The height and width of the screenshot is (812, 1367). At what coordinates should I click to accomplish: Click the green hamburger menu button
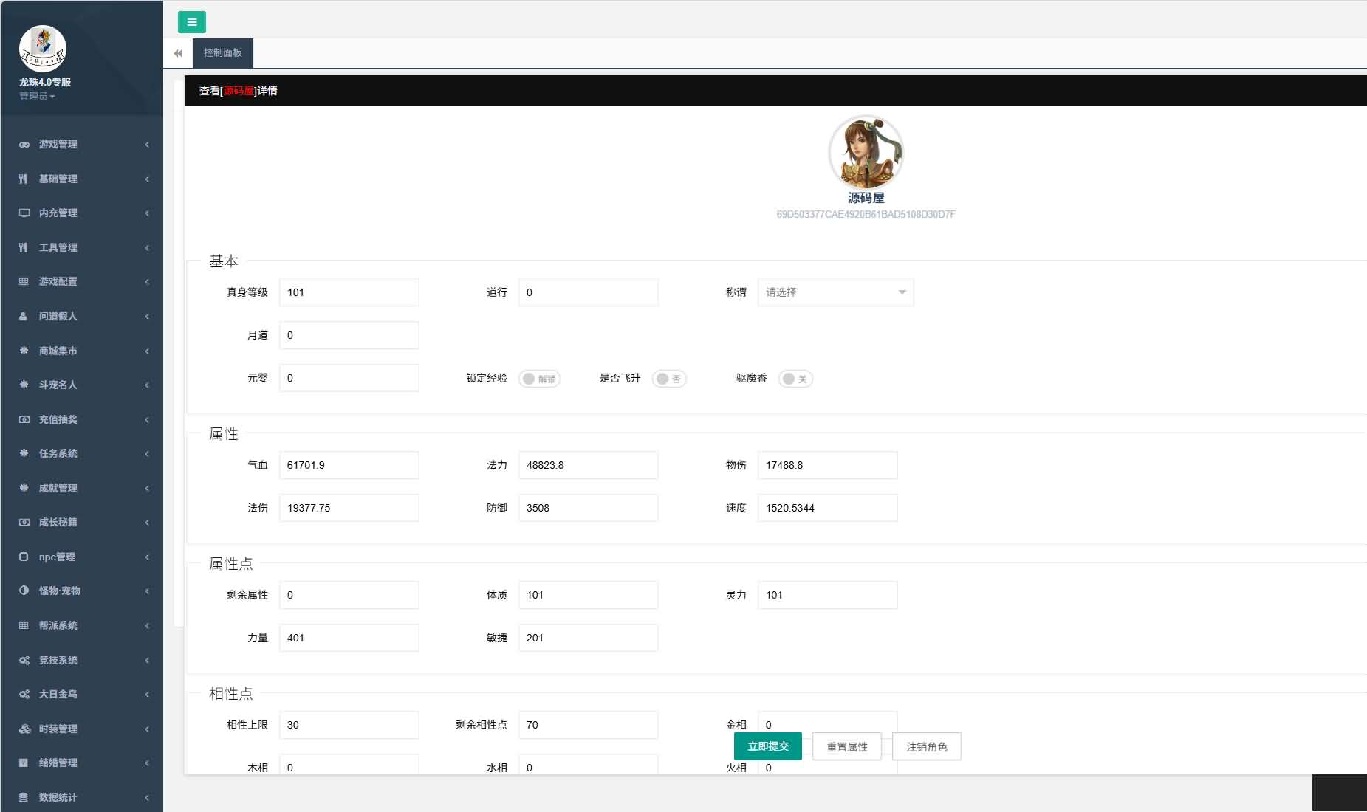[x=192, y=22]
